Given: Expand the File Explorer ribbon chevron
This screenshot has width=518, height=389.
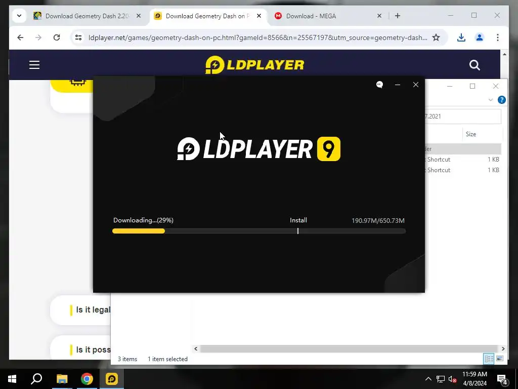Looking at the screenshot, I should (491, 100).
